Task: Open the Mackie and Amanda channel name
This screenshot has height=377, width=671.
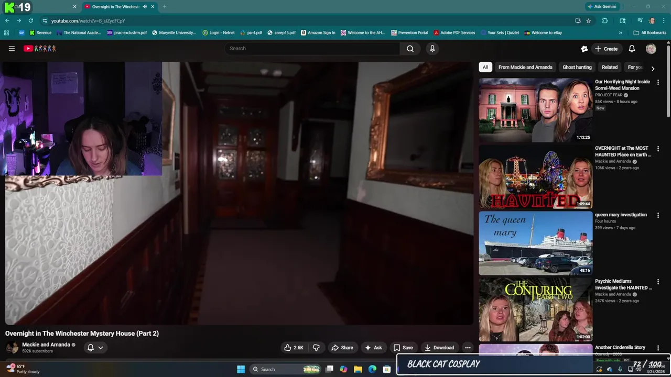Action: pos(46,345)
